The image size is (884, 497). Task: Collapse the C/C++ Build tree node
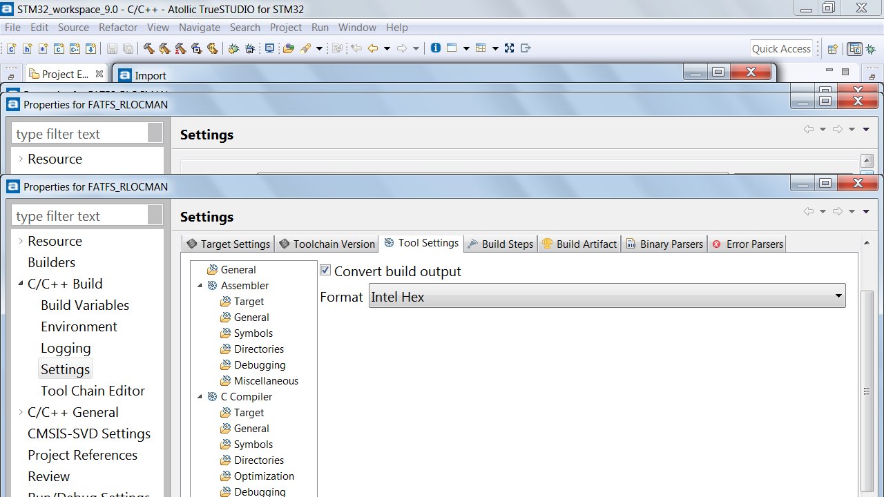coord(21,283)
